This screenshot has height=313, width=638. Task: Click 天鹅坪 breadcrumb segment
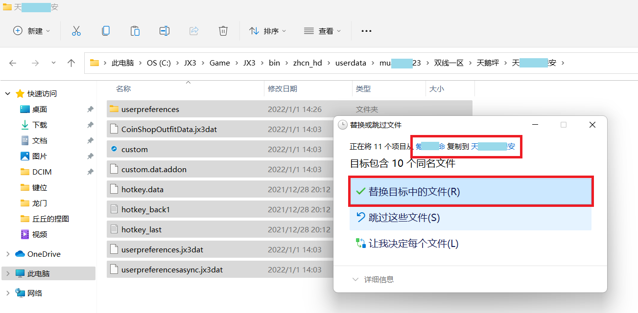tap(488, 63)
